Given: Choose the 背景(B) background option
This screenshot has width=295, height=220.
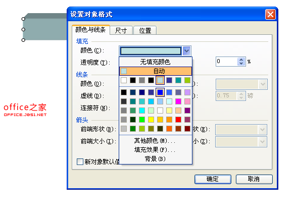Looking at the screenshot, I should [x=156, y=159].
